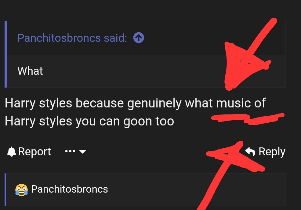This screenshot has height=210, width=301.
Task: Click the curved reply arrow icon
Action: (x=251, y=151)
